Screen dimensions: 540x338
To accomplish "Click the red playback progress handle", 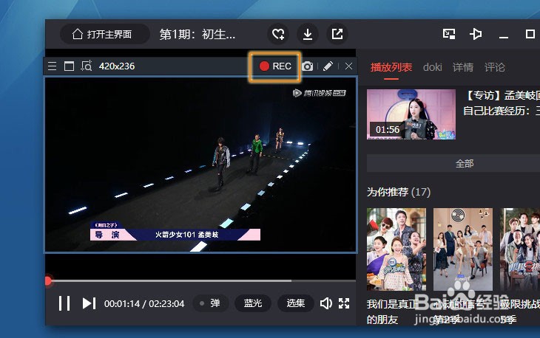I will pyautogui.click(x=48, y=280).
